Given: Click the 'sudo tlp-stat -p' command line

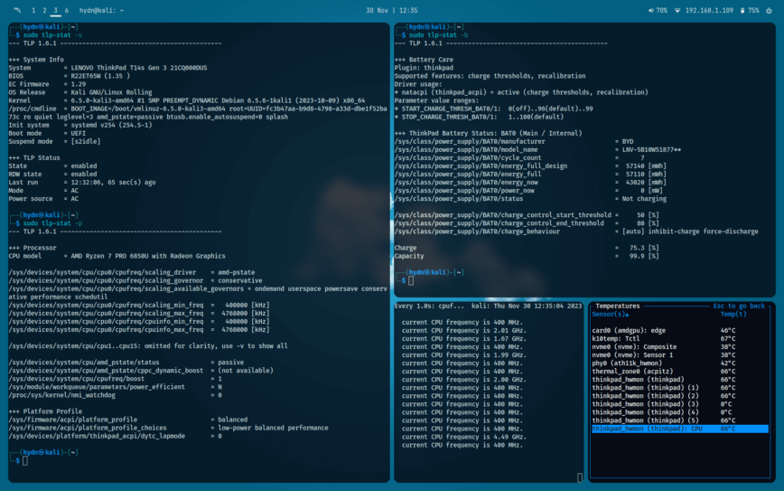Looking at the screenshot, I should pos(52,223).
